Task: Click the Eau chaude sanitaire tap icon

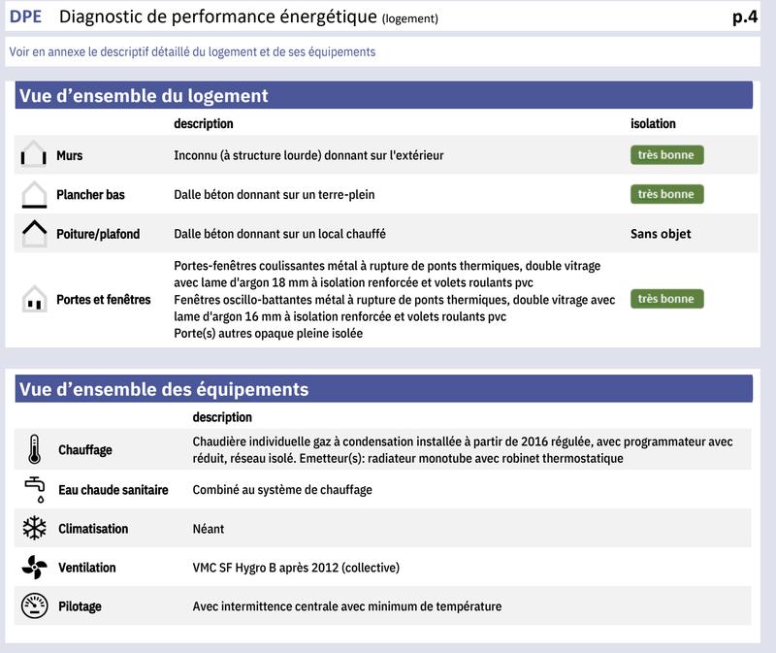Action: pos(34,489)
